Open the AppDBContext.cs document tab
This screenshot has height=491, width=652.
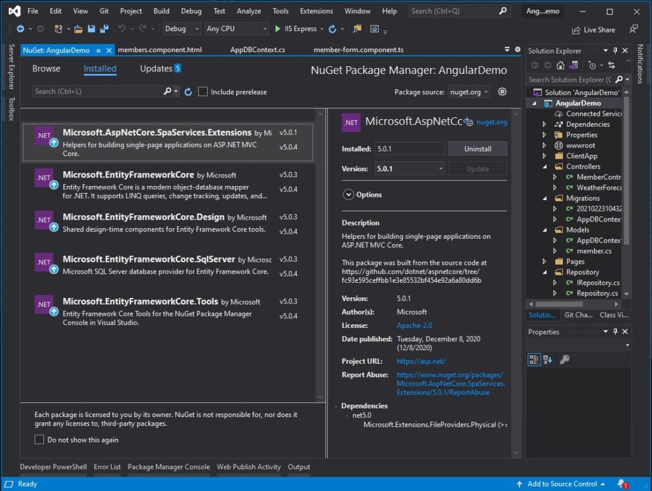257,50
